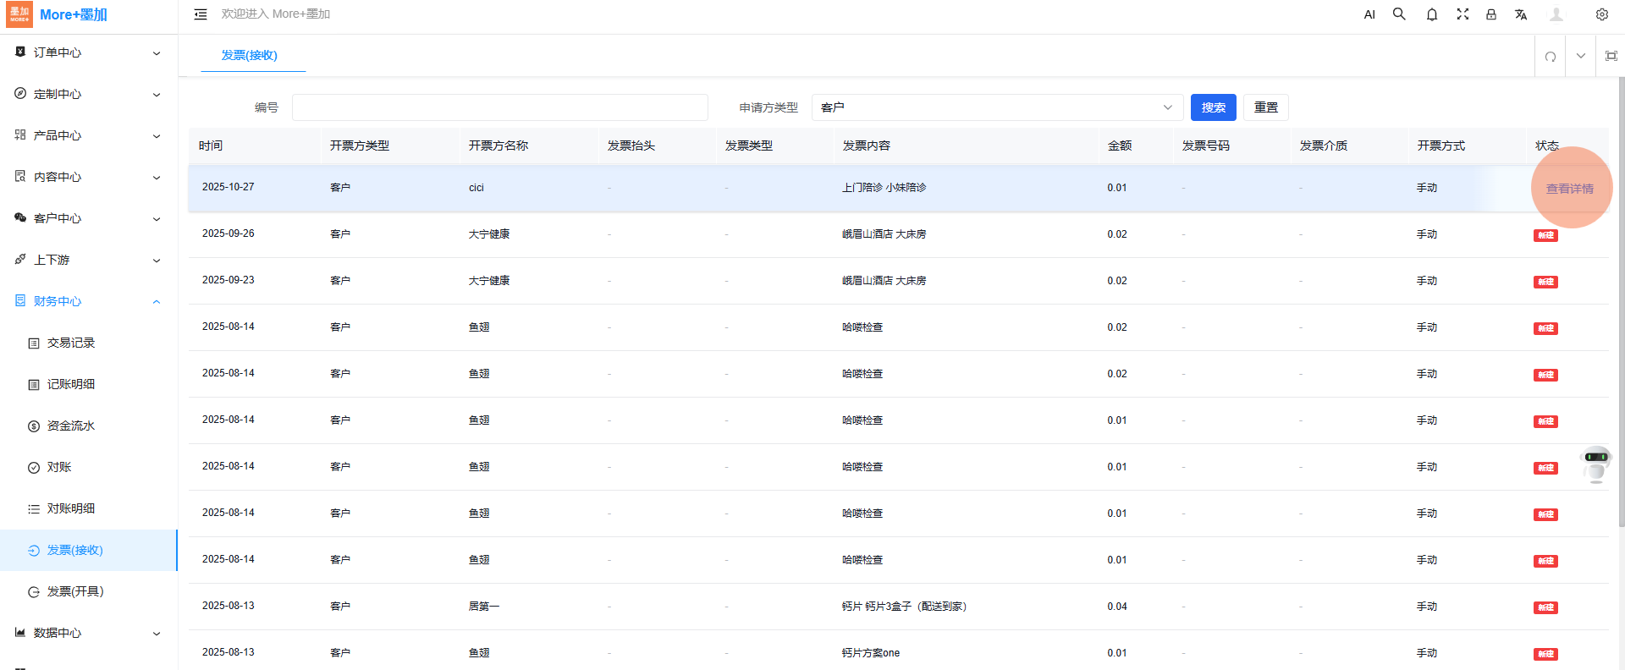
Task: Open notifications bell icon
Action: (1432, 14)
